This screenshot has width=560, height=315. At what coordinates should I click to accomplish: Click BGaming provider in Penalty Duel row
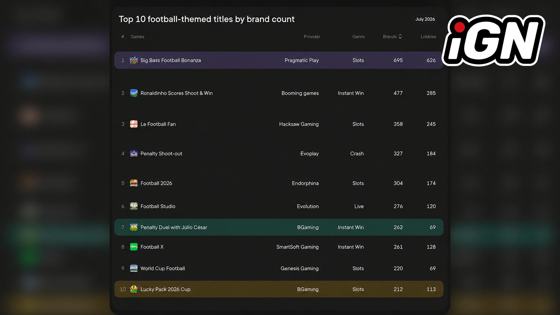coord(308,227)
